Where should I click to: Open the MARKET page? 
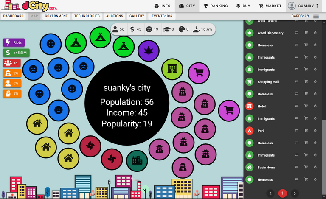click(270, 6)
